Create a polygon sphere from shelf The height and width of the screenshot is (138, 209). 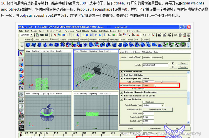[28, 45]
